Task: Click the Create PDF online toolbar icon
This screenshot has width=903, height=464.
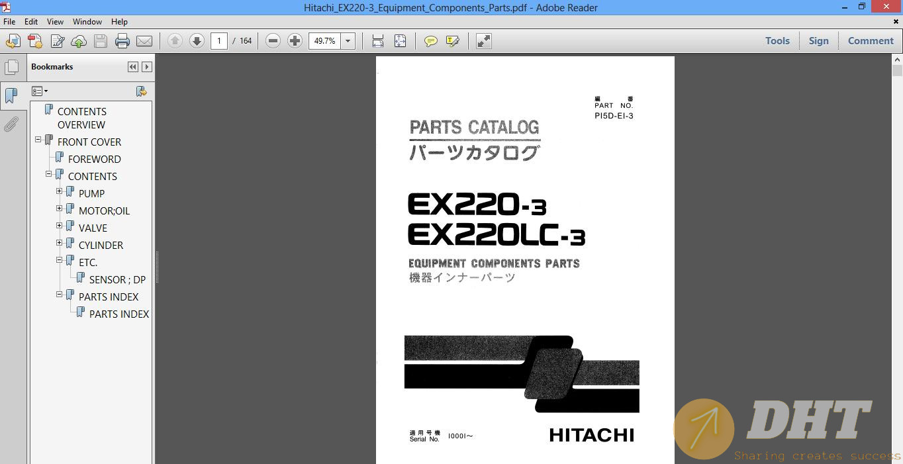Action: click(13, 41)
